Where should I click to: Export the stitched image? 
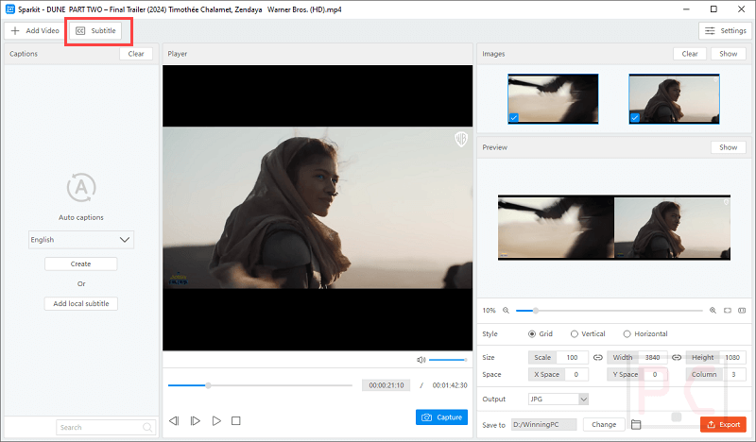[723, 424]
